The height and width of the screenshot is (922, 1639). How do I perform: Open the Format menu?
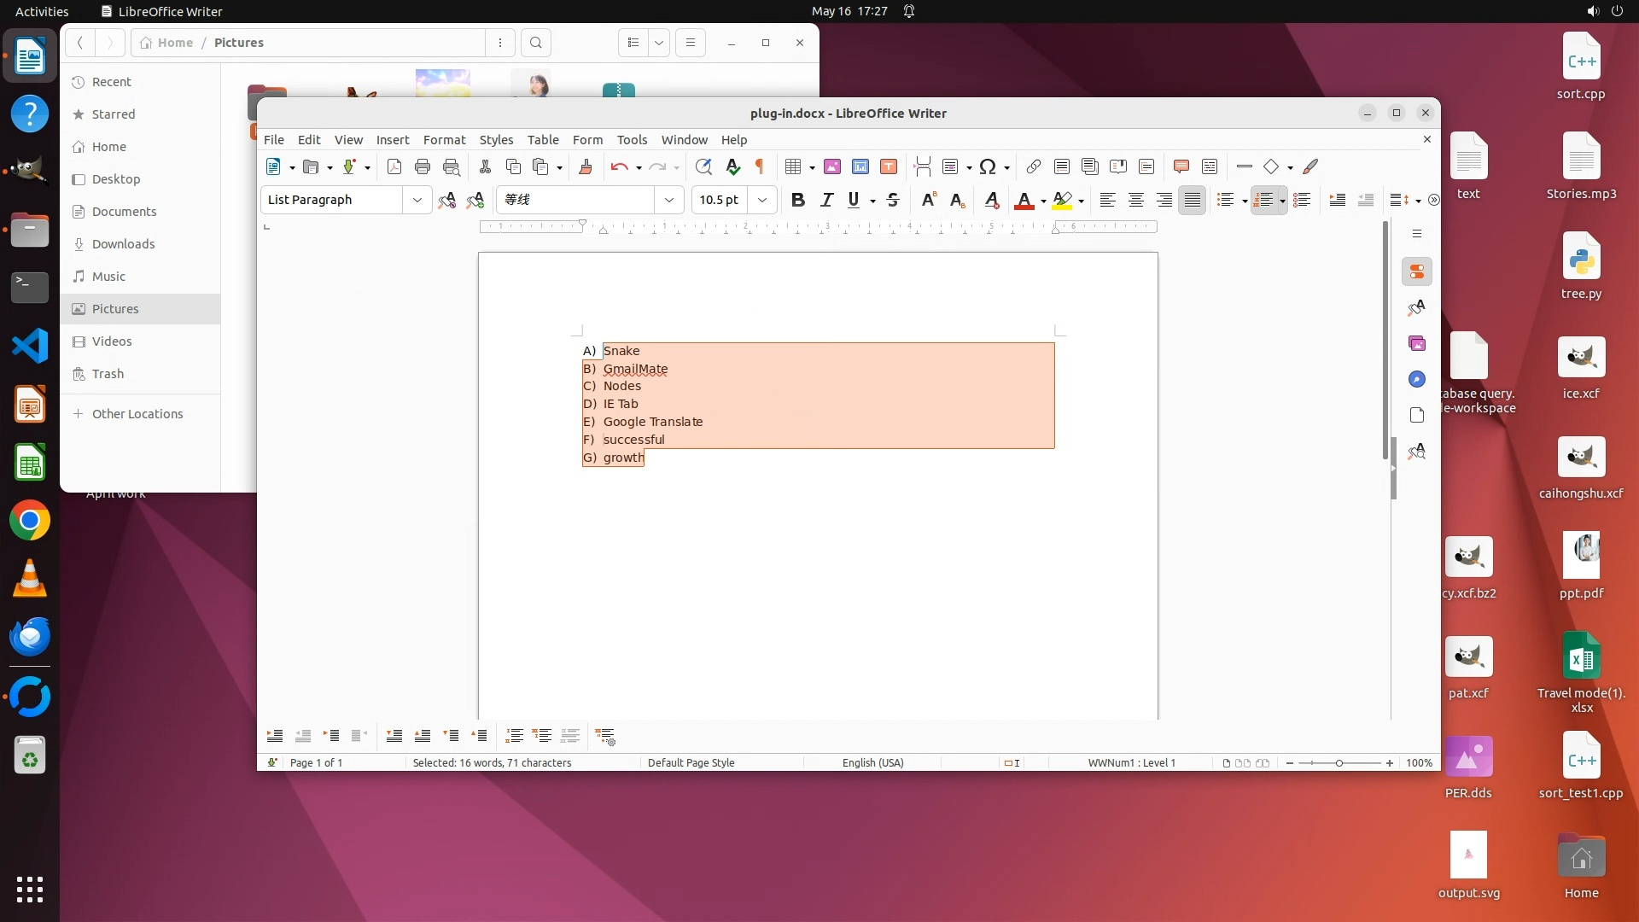444,140
